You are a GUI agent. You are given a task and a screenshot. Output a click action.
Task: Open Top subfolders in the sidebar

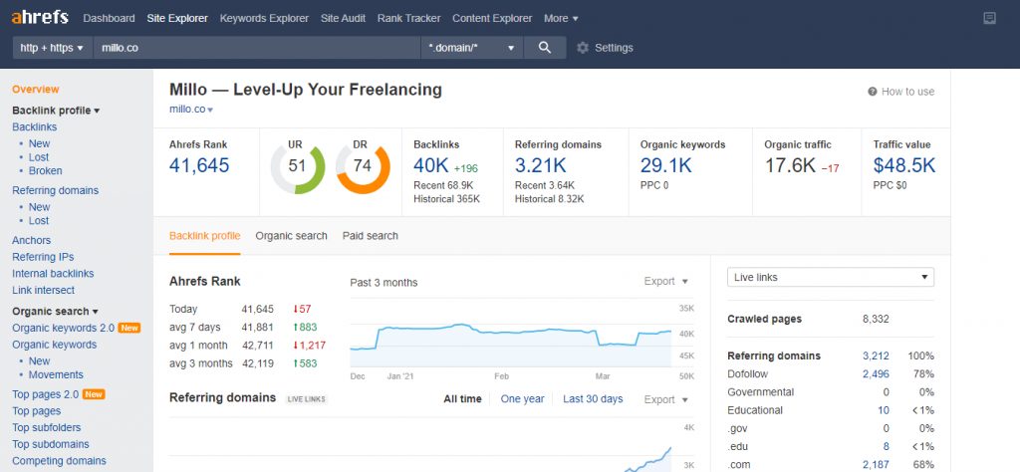coord(46,428)
